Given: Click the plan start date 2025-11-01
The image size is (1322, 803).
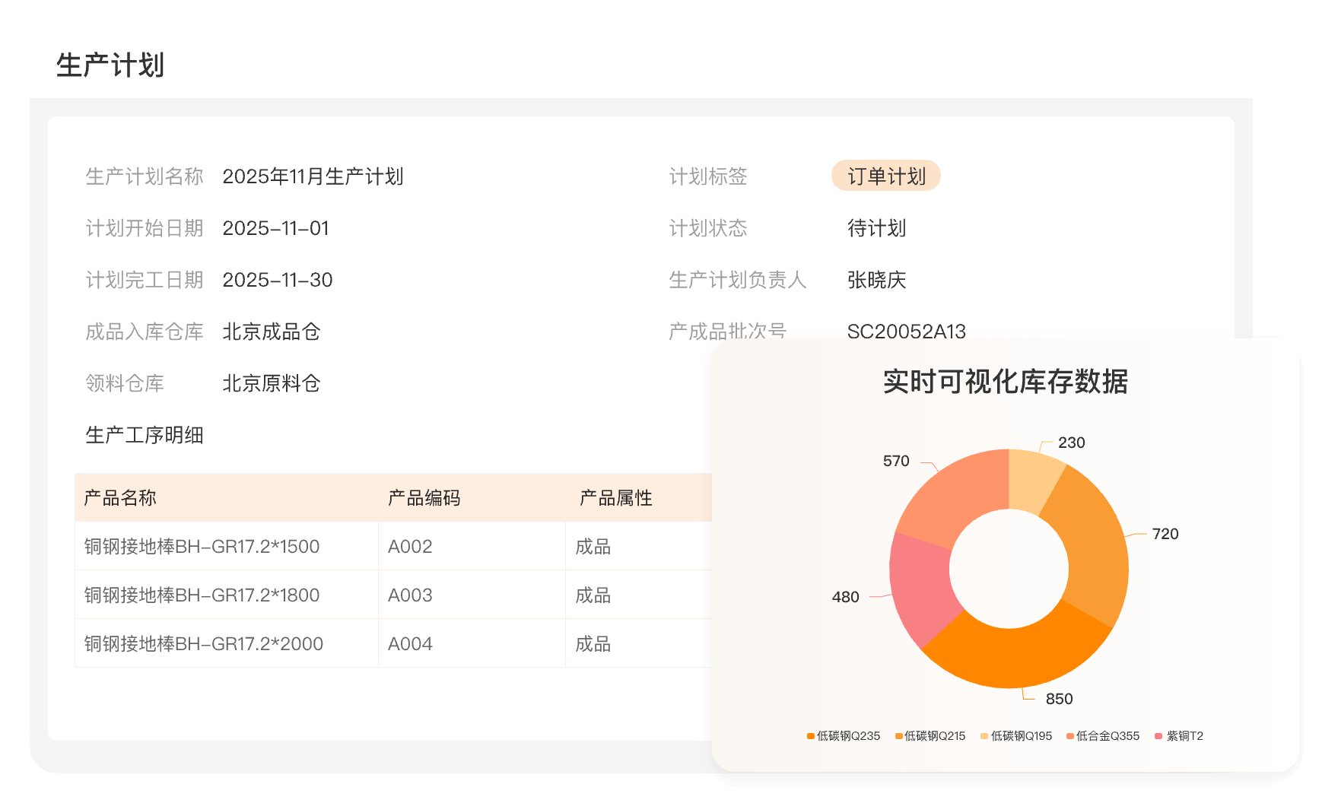Looking at the screenshot, I should pyautogui.click(x=275, y=228).
